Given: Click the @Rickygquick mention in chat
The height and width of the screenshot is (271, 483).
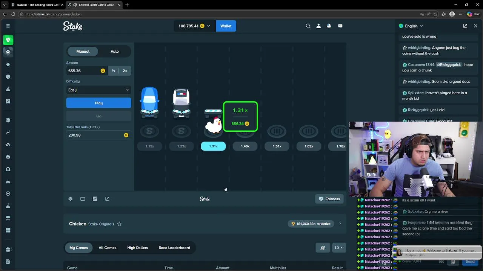Looking at the screenshot, I should pos(449,65).
